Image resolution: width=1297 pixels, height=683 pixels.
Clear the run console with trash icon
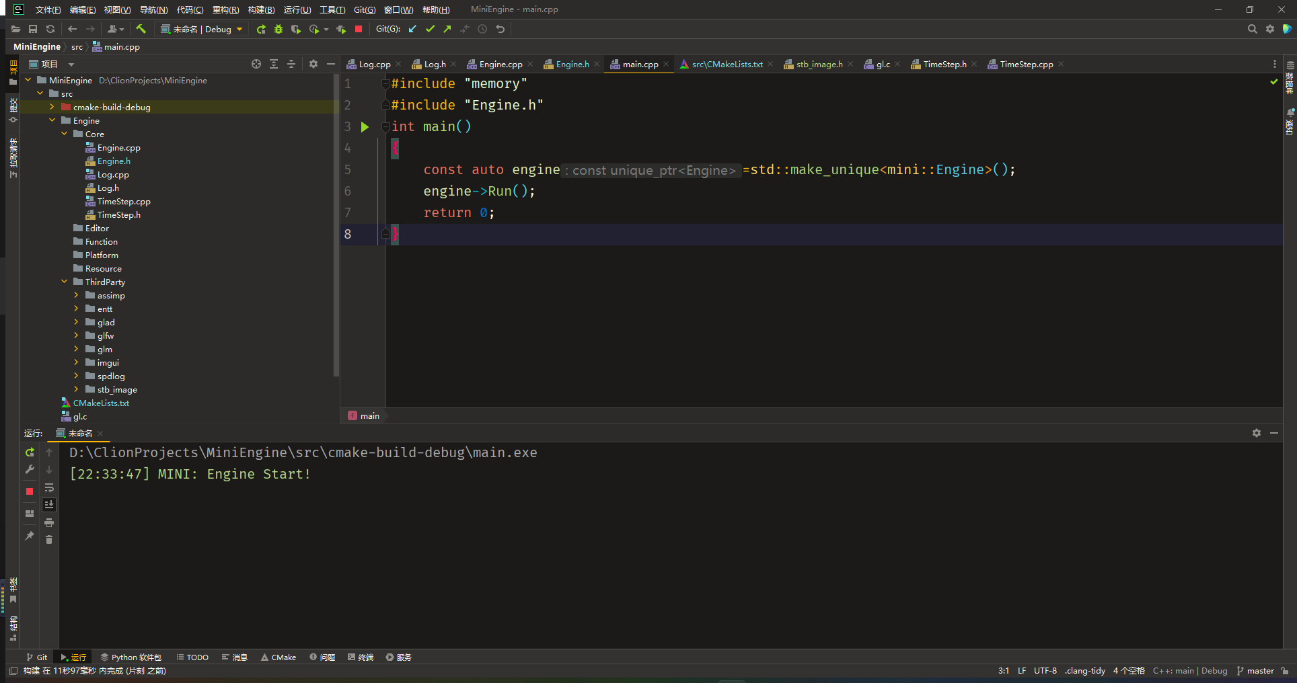(x=49, y=539)
